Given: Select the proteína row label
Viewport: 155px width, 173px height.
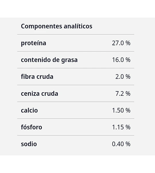Looking at the screenshot, I should (x=34, y=43).
